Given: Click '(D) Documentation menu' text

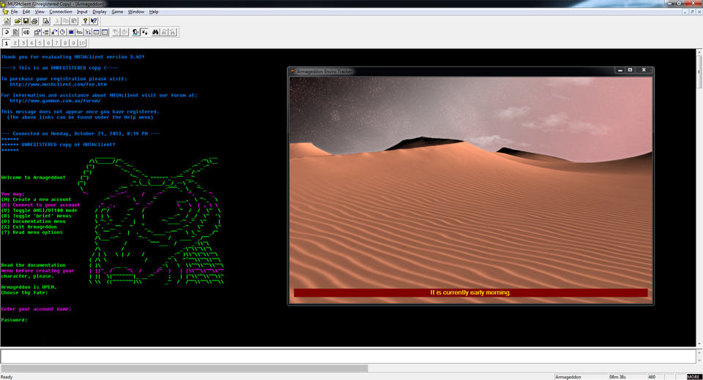Looking at the screenshot, I should point(33,221).
